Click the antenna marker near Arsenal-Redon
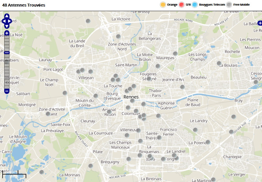Image resolution: width=262 pixels, height=182 pixels. 109,112
